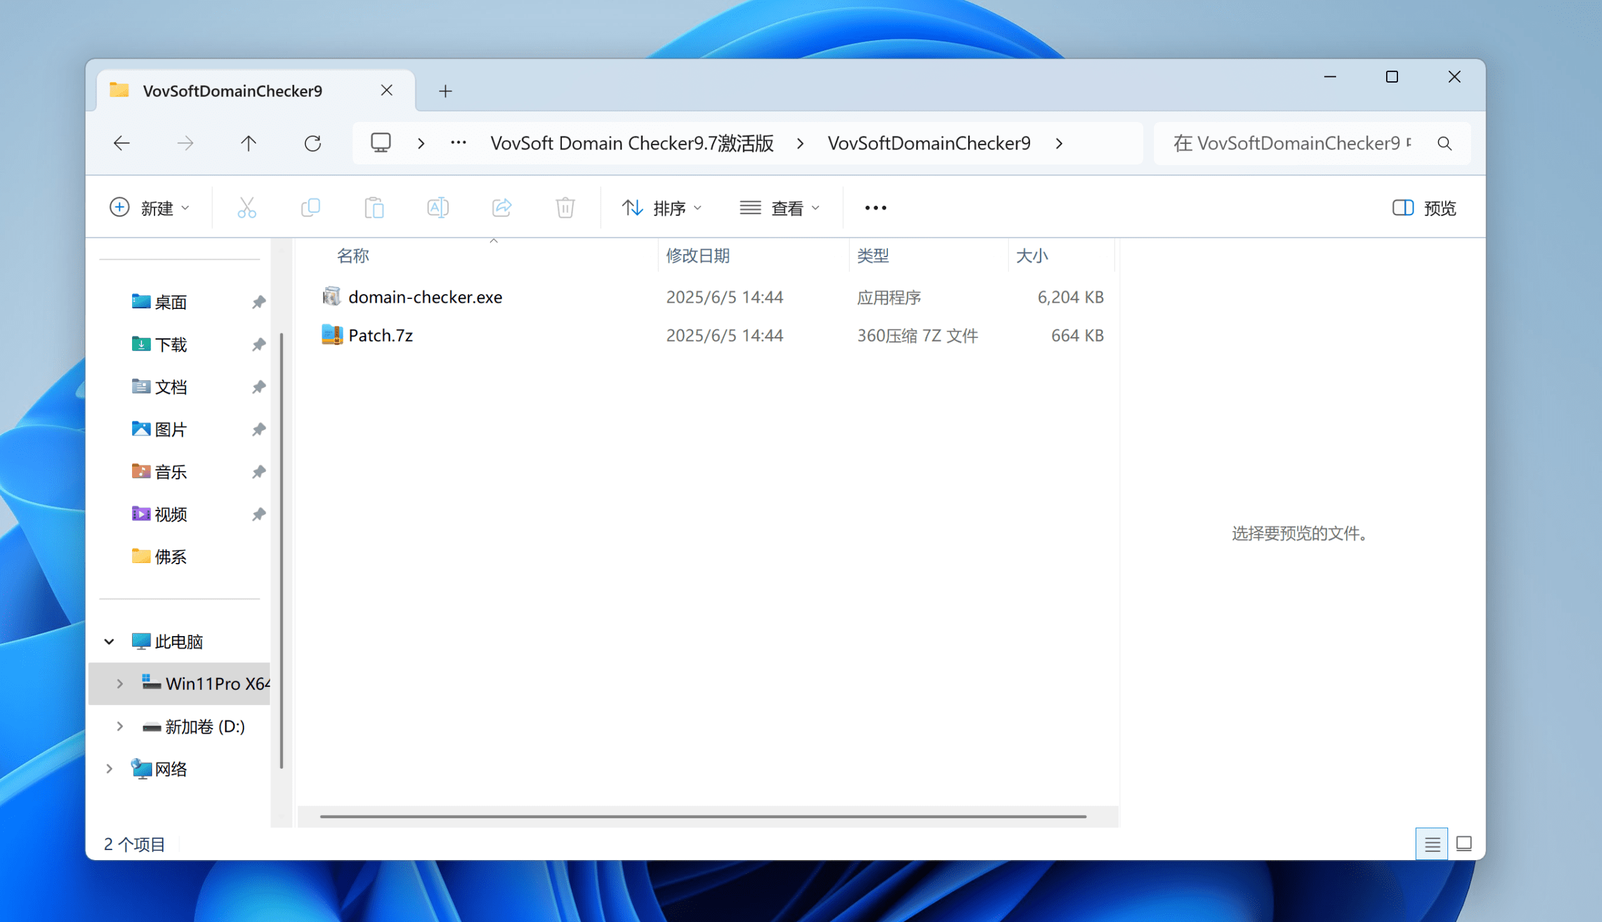This screenshot has width=1602, height=922.
Task: Open the 新建 new item button
Action: (x=150, y=208)
